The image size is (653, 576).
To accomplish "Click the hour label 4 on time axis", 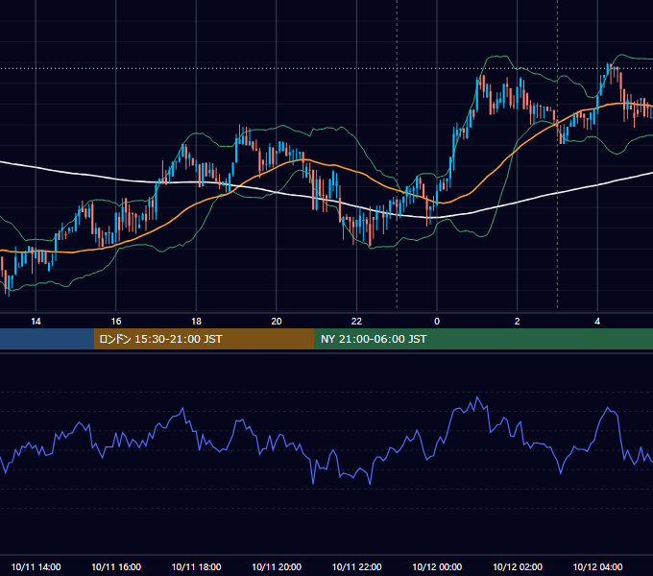I will coord(597,322).
